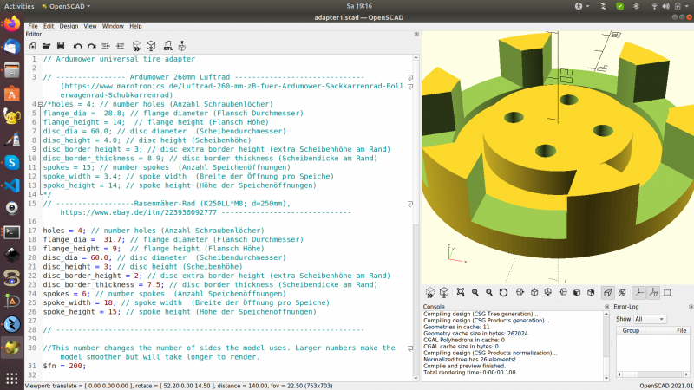The image size is (694, 390).
Task: Toggle the Show Scale Markers button
Action: 653,292
